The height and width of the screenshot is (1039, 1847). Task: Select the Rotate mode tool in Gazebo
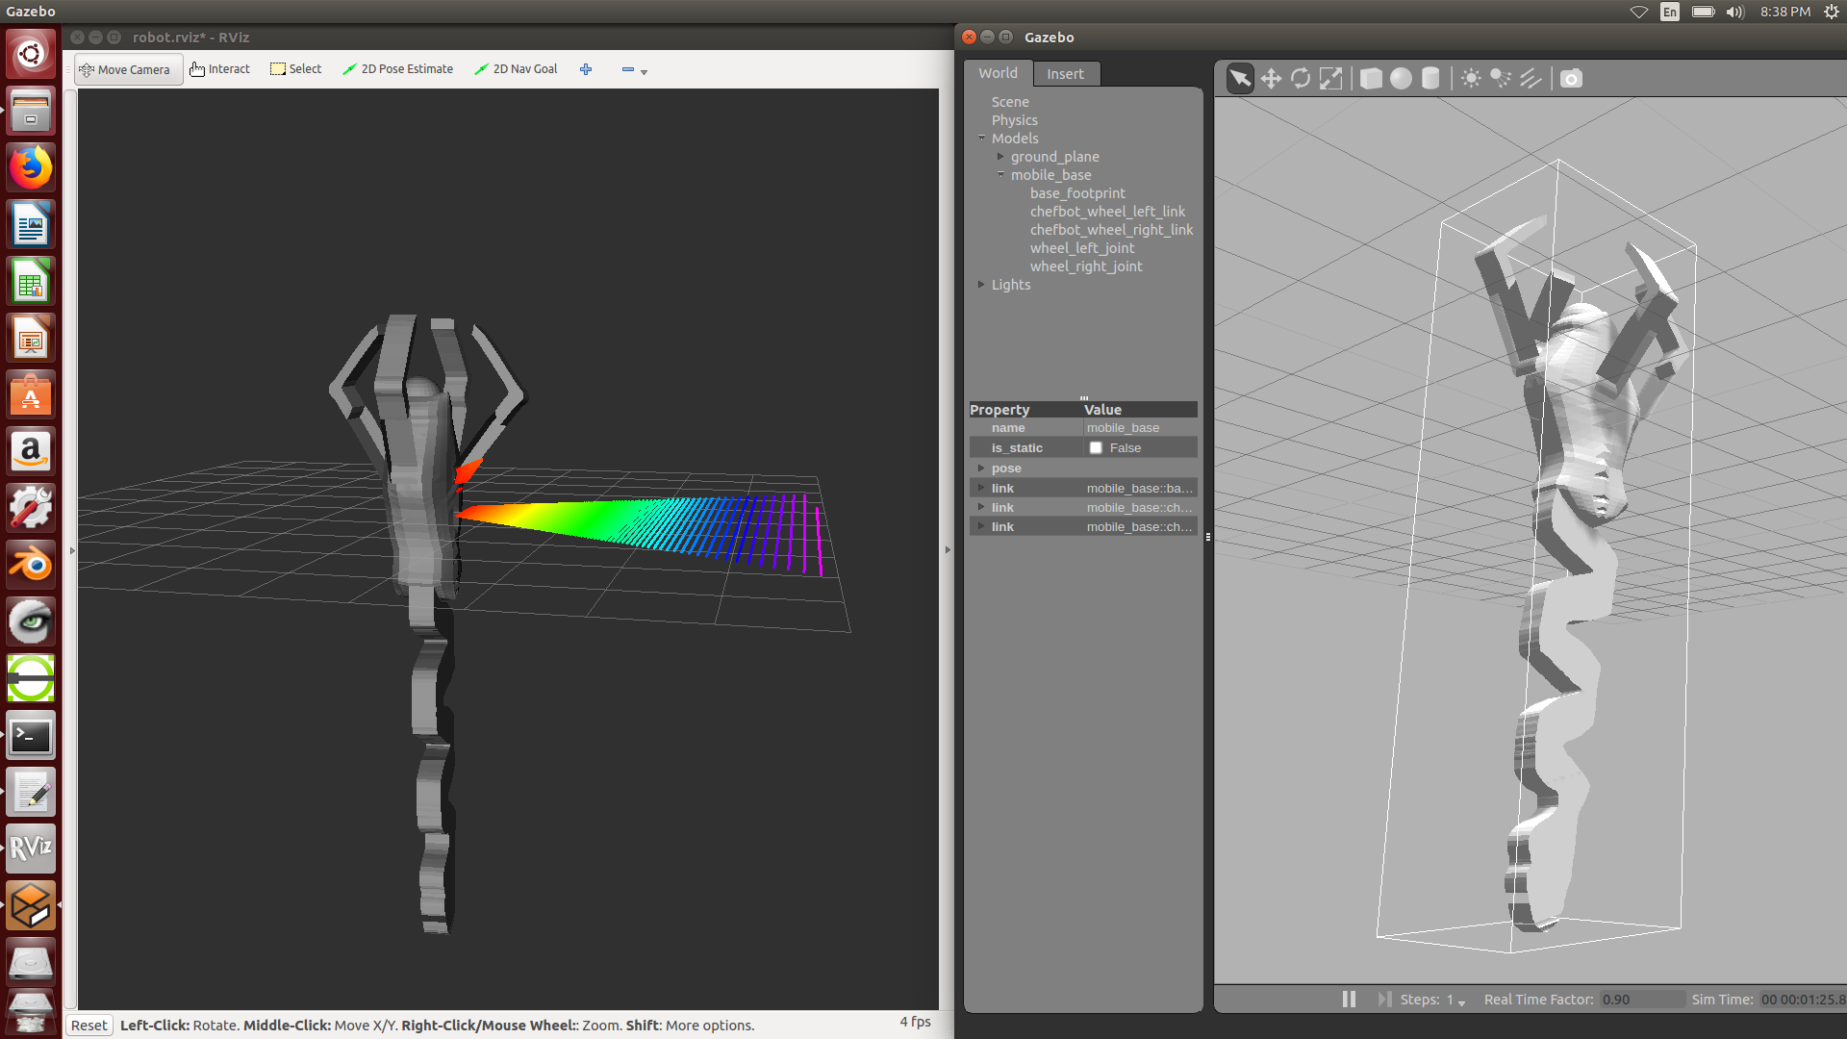(x=1301, y=78)
